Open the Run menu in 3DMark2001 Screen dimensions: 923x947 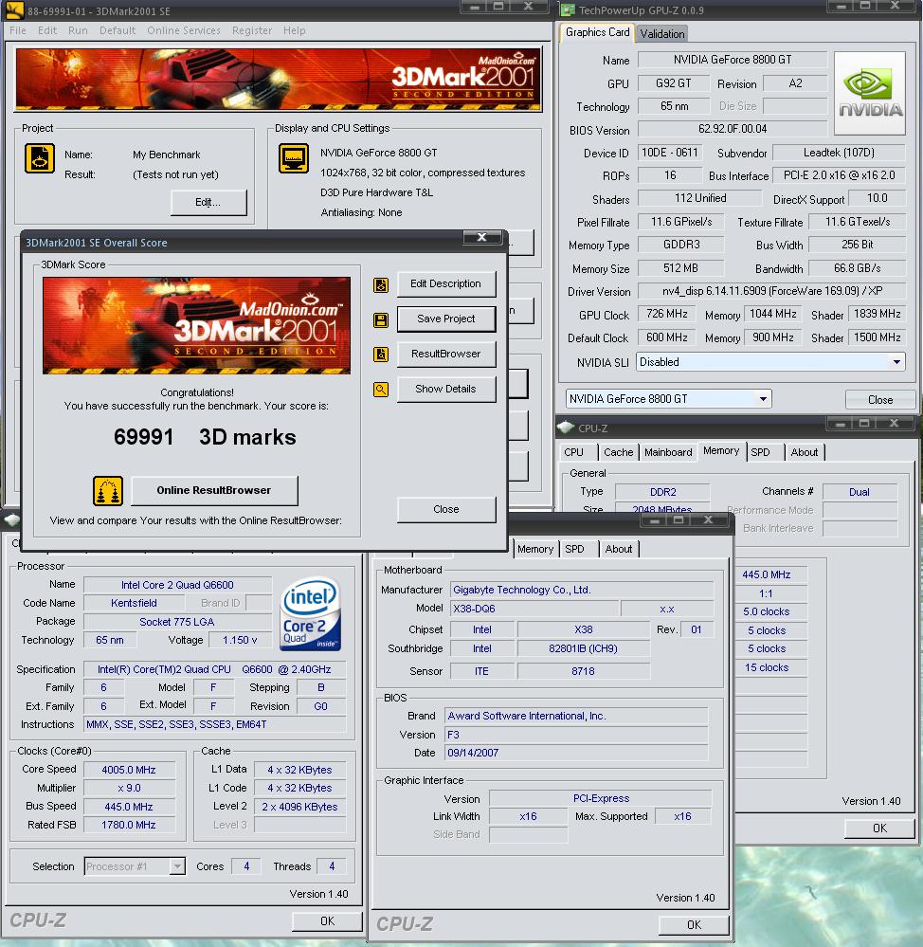[78, 30]
